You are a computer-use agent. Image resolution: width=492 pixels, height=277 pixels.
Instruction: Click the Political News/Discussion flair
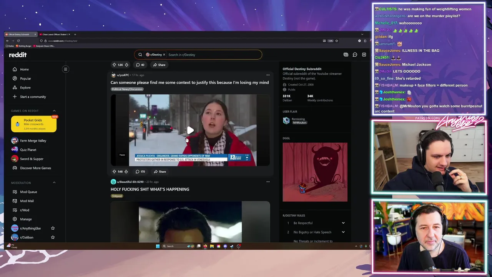(127, 89)
